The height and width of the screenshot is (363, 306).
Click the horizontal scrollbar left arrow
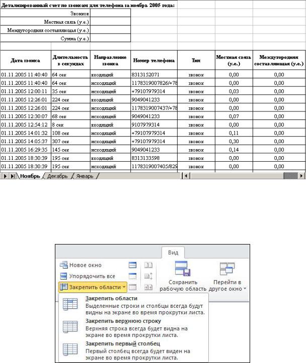186,176
